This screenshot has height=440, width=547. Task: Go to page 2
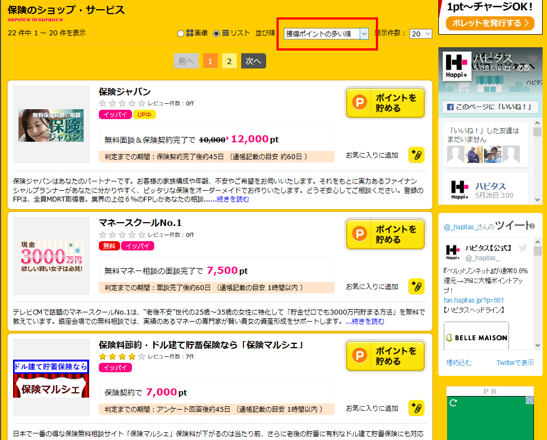coord(229,61)
